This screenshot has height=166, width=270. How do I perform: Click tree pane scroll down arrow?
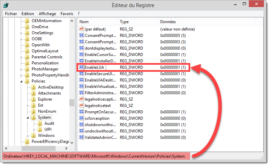pos(72,143)
